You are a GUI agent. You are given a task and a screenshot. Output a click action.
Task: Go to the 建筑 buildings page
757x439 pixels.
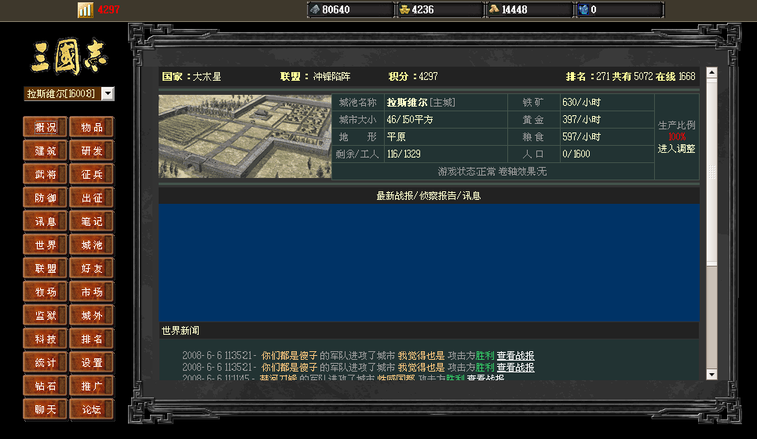(45, 151)
